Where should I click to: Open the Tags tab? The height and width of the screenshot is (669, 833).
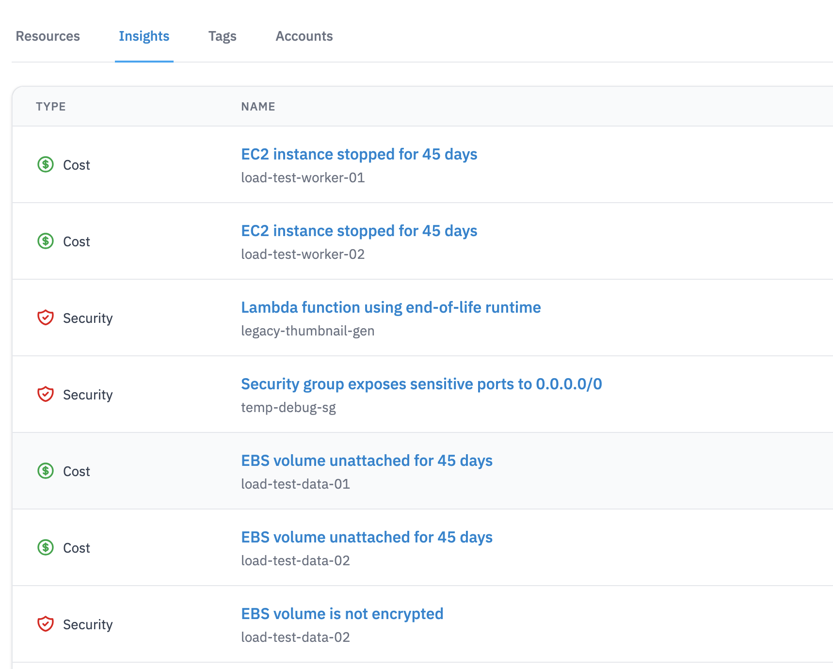(222, 36)
